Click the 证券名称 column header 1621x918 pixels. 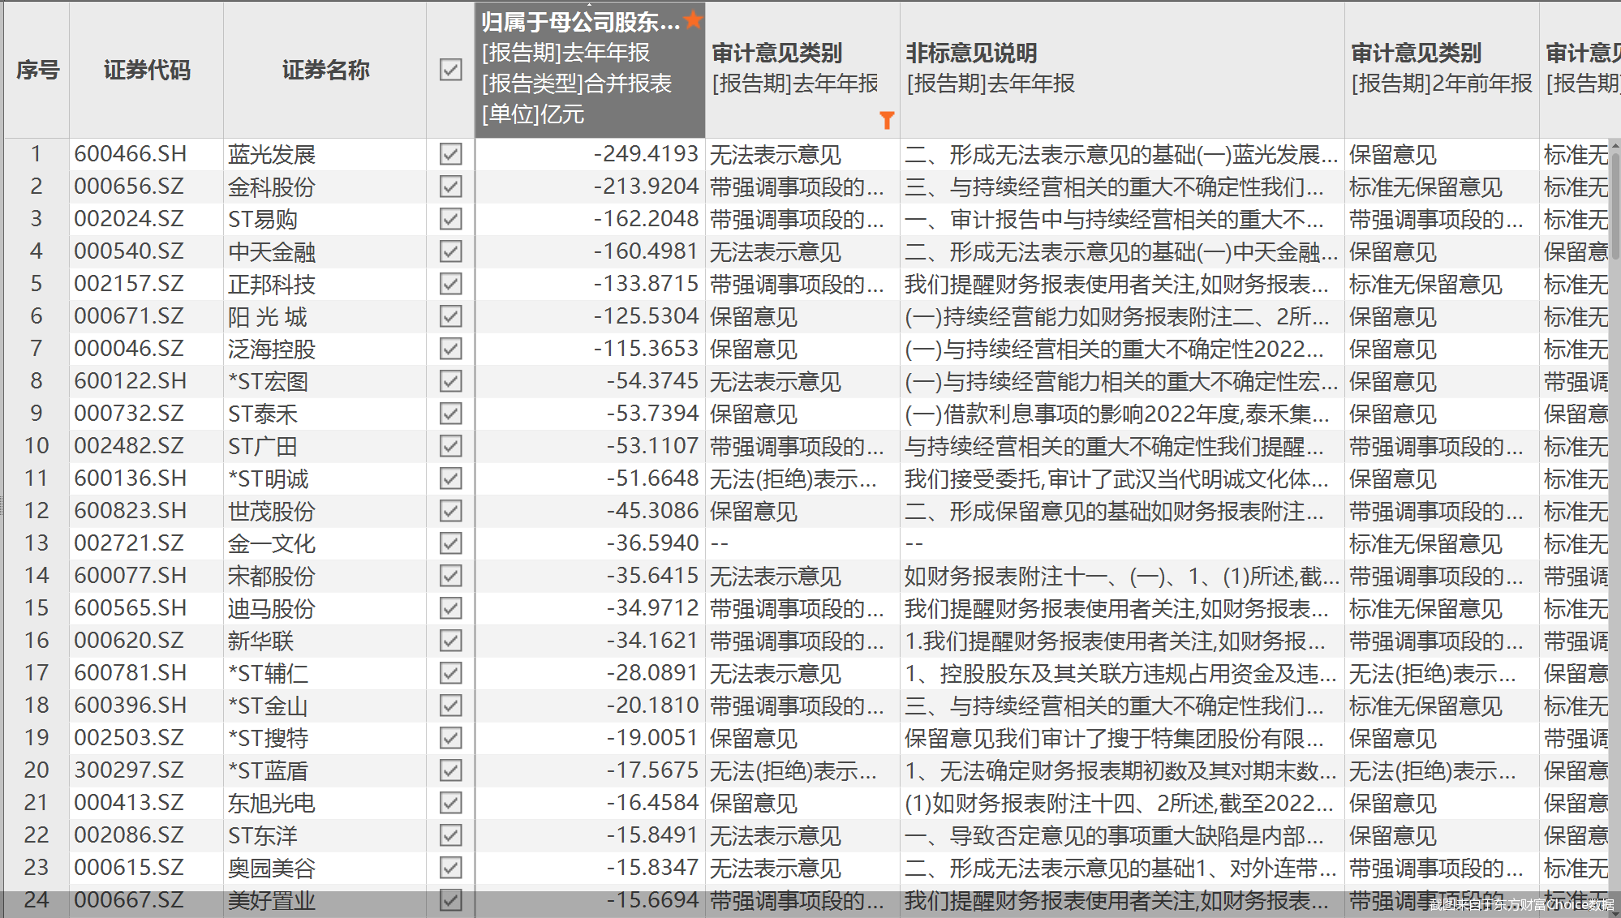[x=325, y=70]
